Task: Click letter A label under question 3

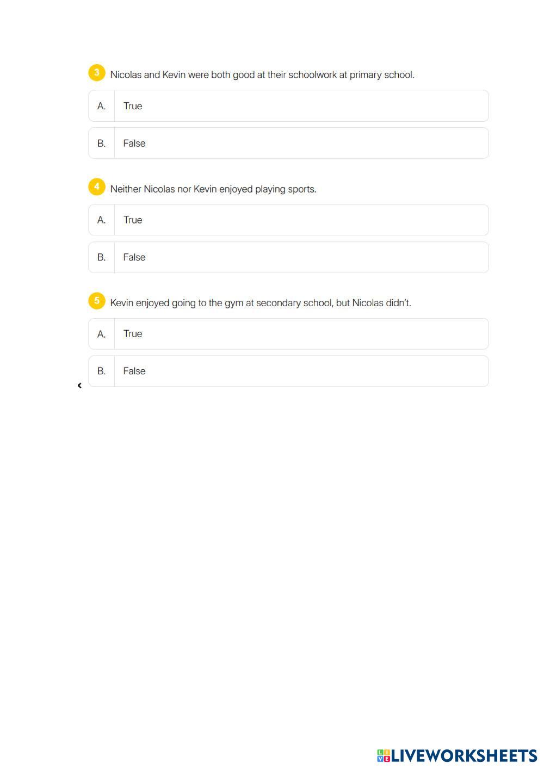Action: click(x=102, y=106)
